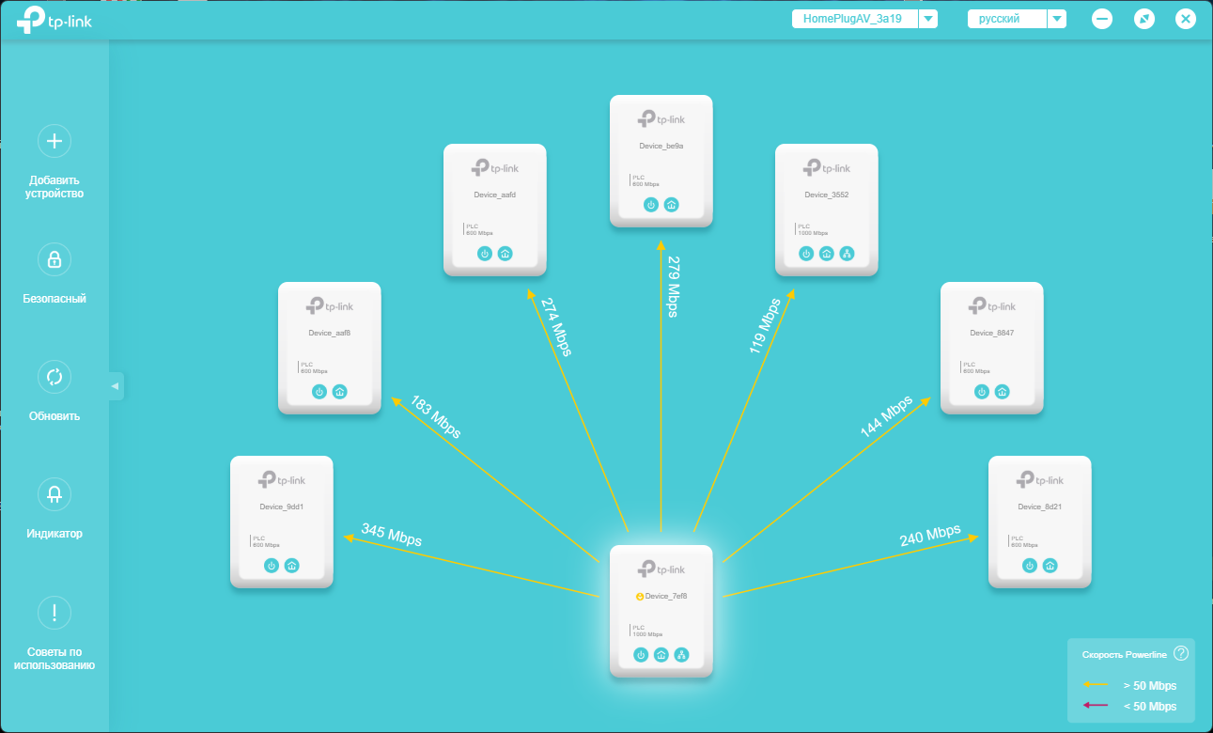Click the Советы по использованию label
The height and width of the screenshot is (733, 1213).
click(54, 659)
